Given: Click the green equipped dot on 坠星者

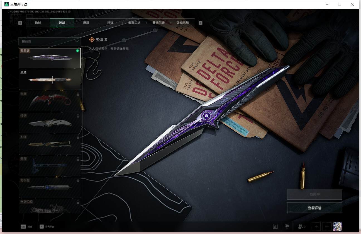Looking at the screenshot, I should tap(77, 51).
